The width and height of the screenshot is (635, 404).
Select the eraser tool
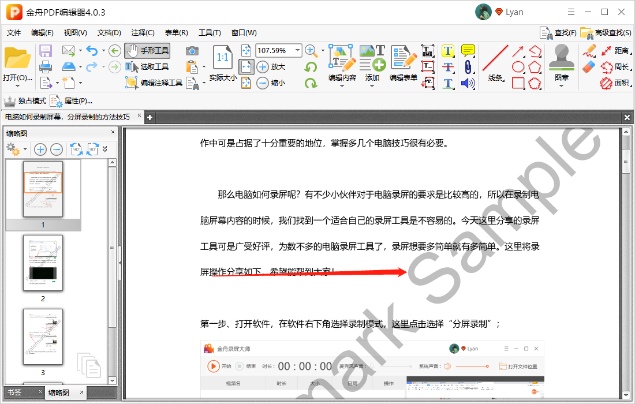[x=589, y=67]
